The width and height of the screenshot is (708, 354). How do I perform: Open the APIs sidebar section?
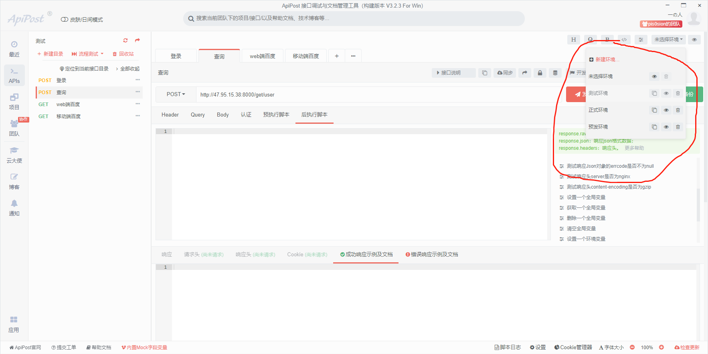tap(14, 75)
